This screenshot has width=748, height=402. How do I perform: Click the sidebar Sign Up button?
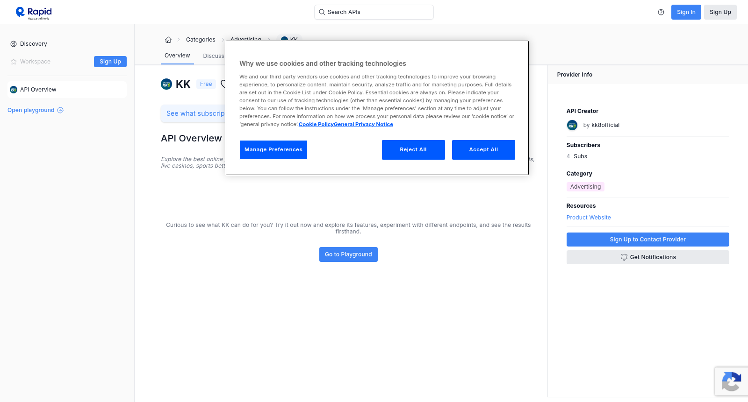click(110, 62)
